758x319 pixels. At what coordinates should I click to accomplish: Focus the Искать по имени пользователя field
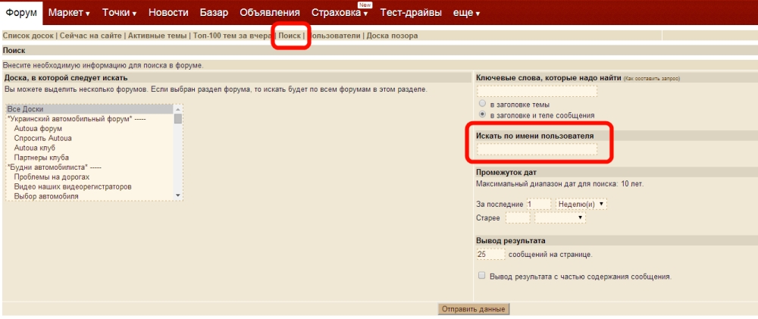coord(536,149)
